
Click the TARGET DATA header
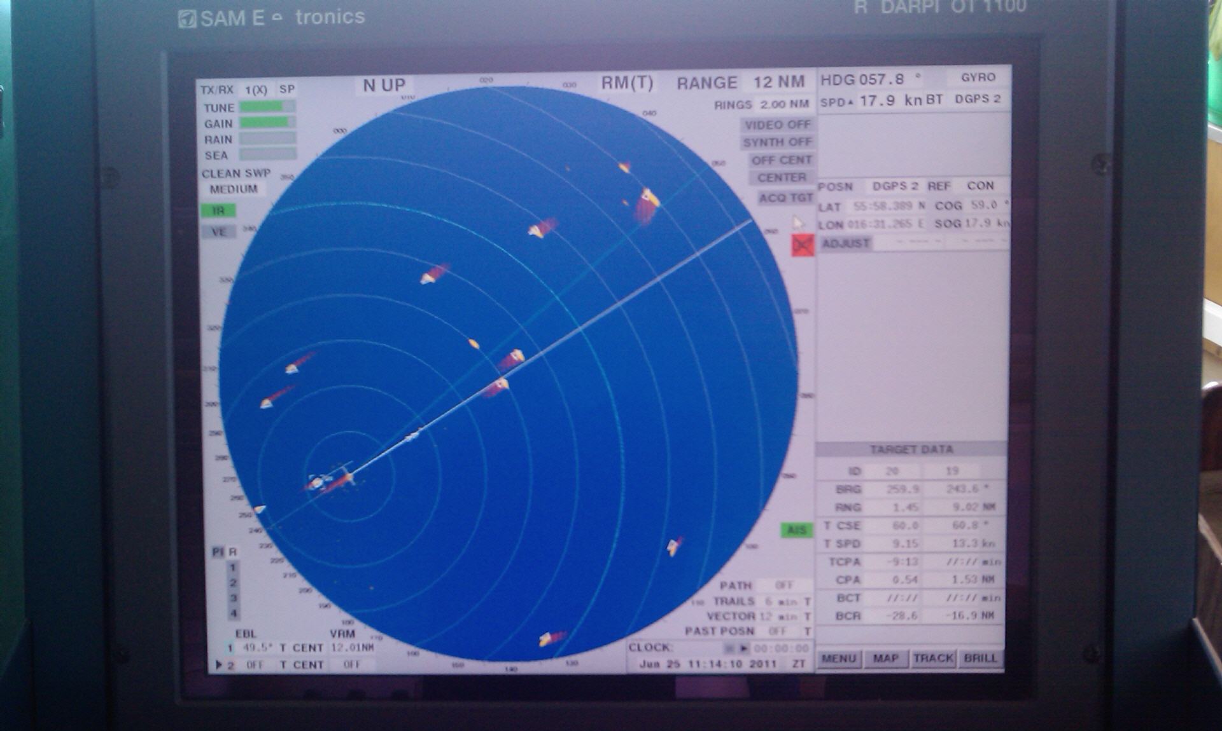click(x=911, y=449)
